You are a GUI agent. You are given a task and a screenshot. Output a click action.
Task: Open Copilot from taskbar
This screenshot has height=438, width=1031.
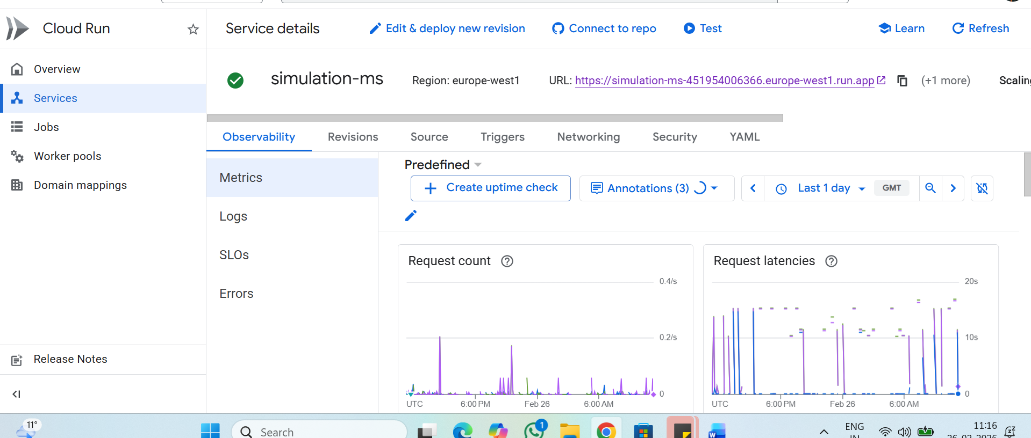click(x=498, y=431)
